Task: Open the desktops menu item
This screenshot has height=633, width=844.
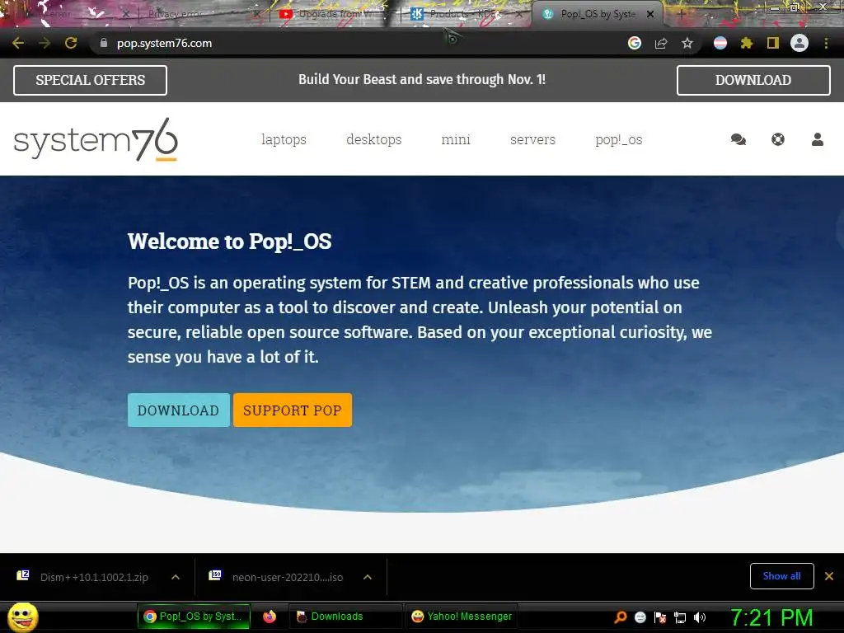Action: point(374,139)
